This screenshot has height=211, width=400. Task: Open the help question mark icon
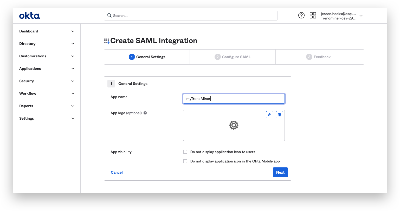tap(301, 15)
